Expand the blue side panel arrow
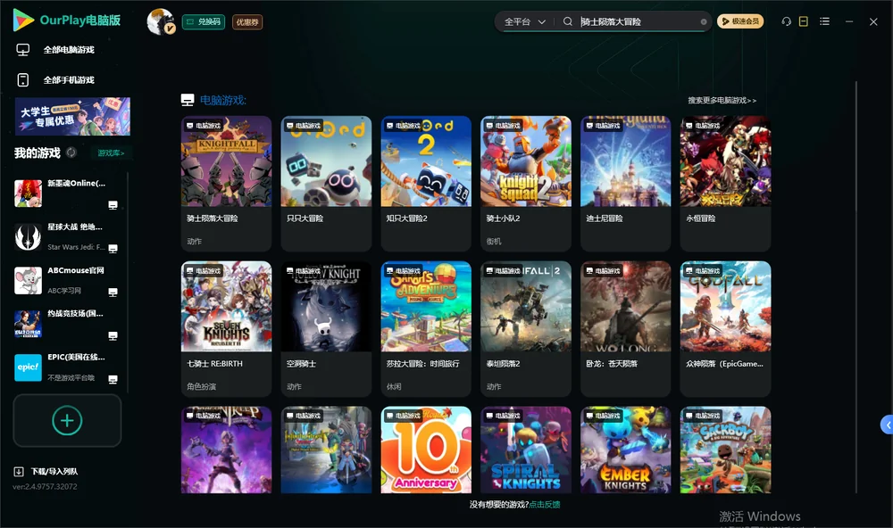 coord(887,425)
